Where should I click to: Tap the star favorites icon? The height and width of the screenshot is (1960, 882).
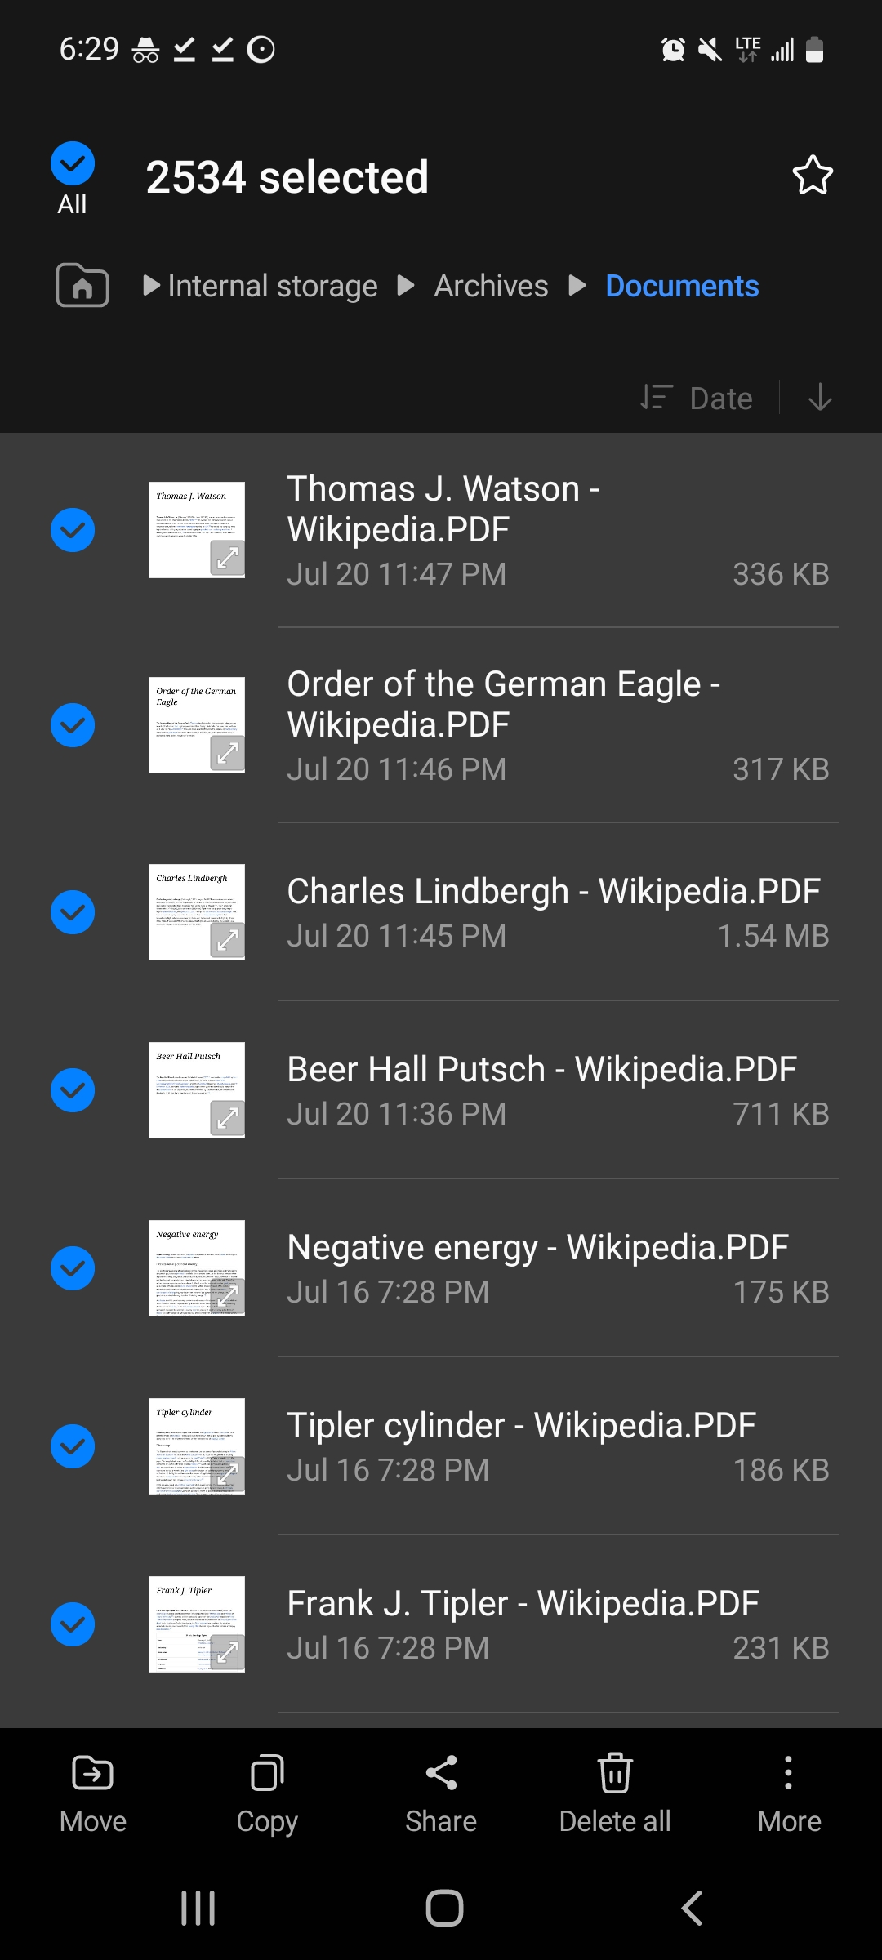point(812,176)
